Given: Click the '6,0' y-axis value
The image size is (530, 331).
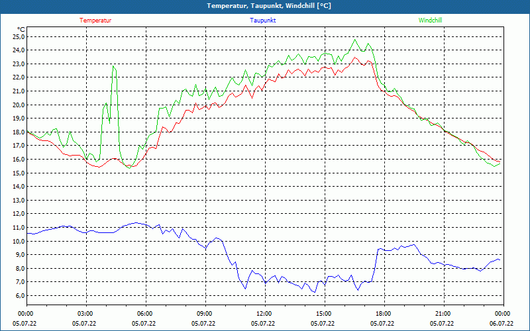Looking at the screenshot, I should pyautogui.click(x=21, y=295).
